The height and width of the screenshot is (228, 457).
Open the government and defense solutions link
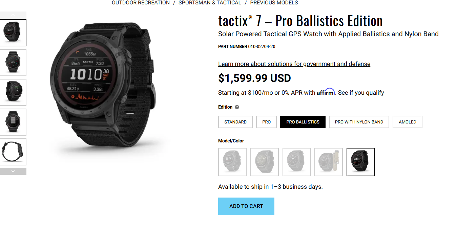[x=294, y=64]
